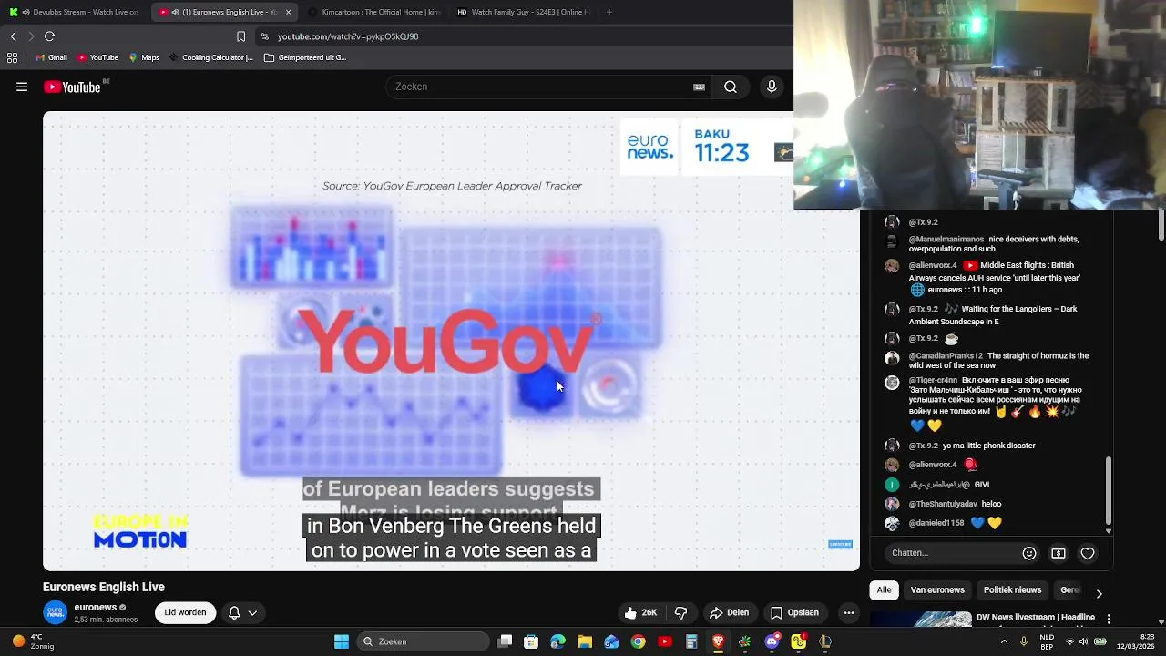This screenshot has height=656, width=1166.
Task: Click the YouTube search magnifier button
Action: (731, 87)
